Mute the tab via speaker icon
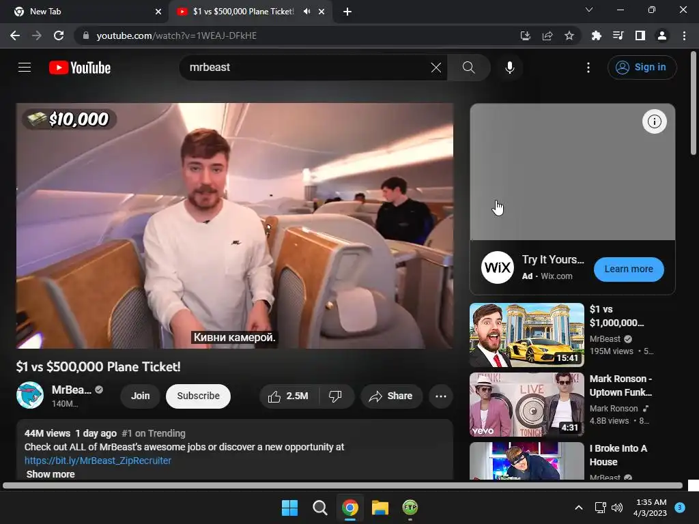Viewport: 699px width, 524px height. pyautogui.click(x=306, y=12)
